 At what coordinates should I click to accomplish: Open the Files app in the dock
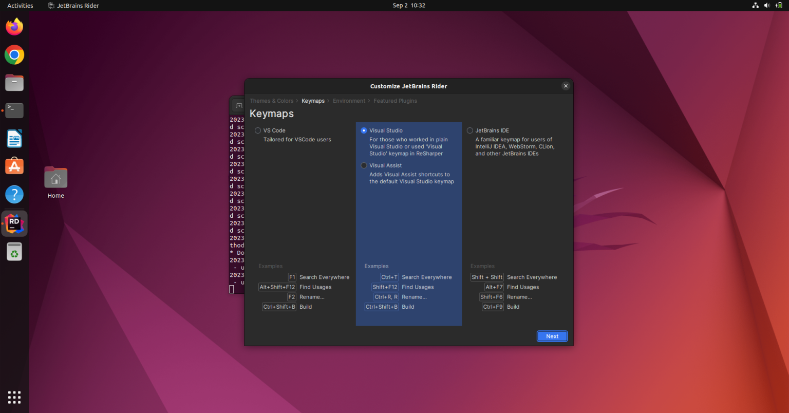14,82
